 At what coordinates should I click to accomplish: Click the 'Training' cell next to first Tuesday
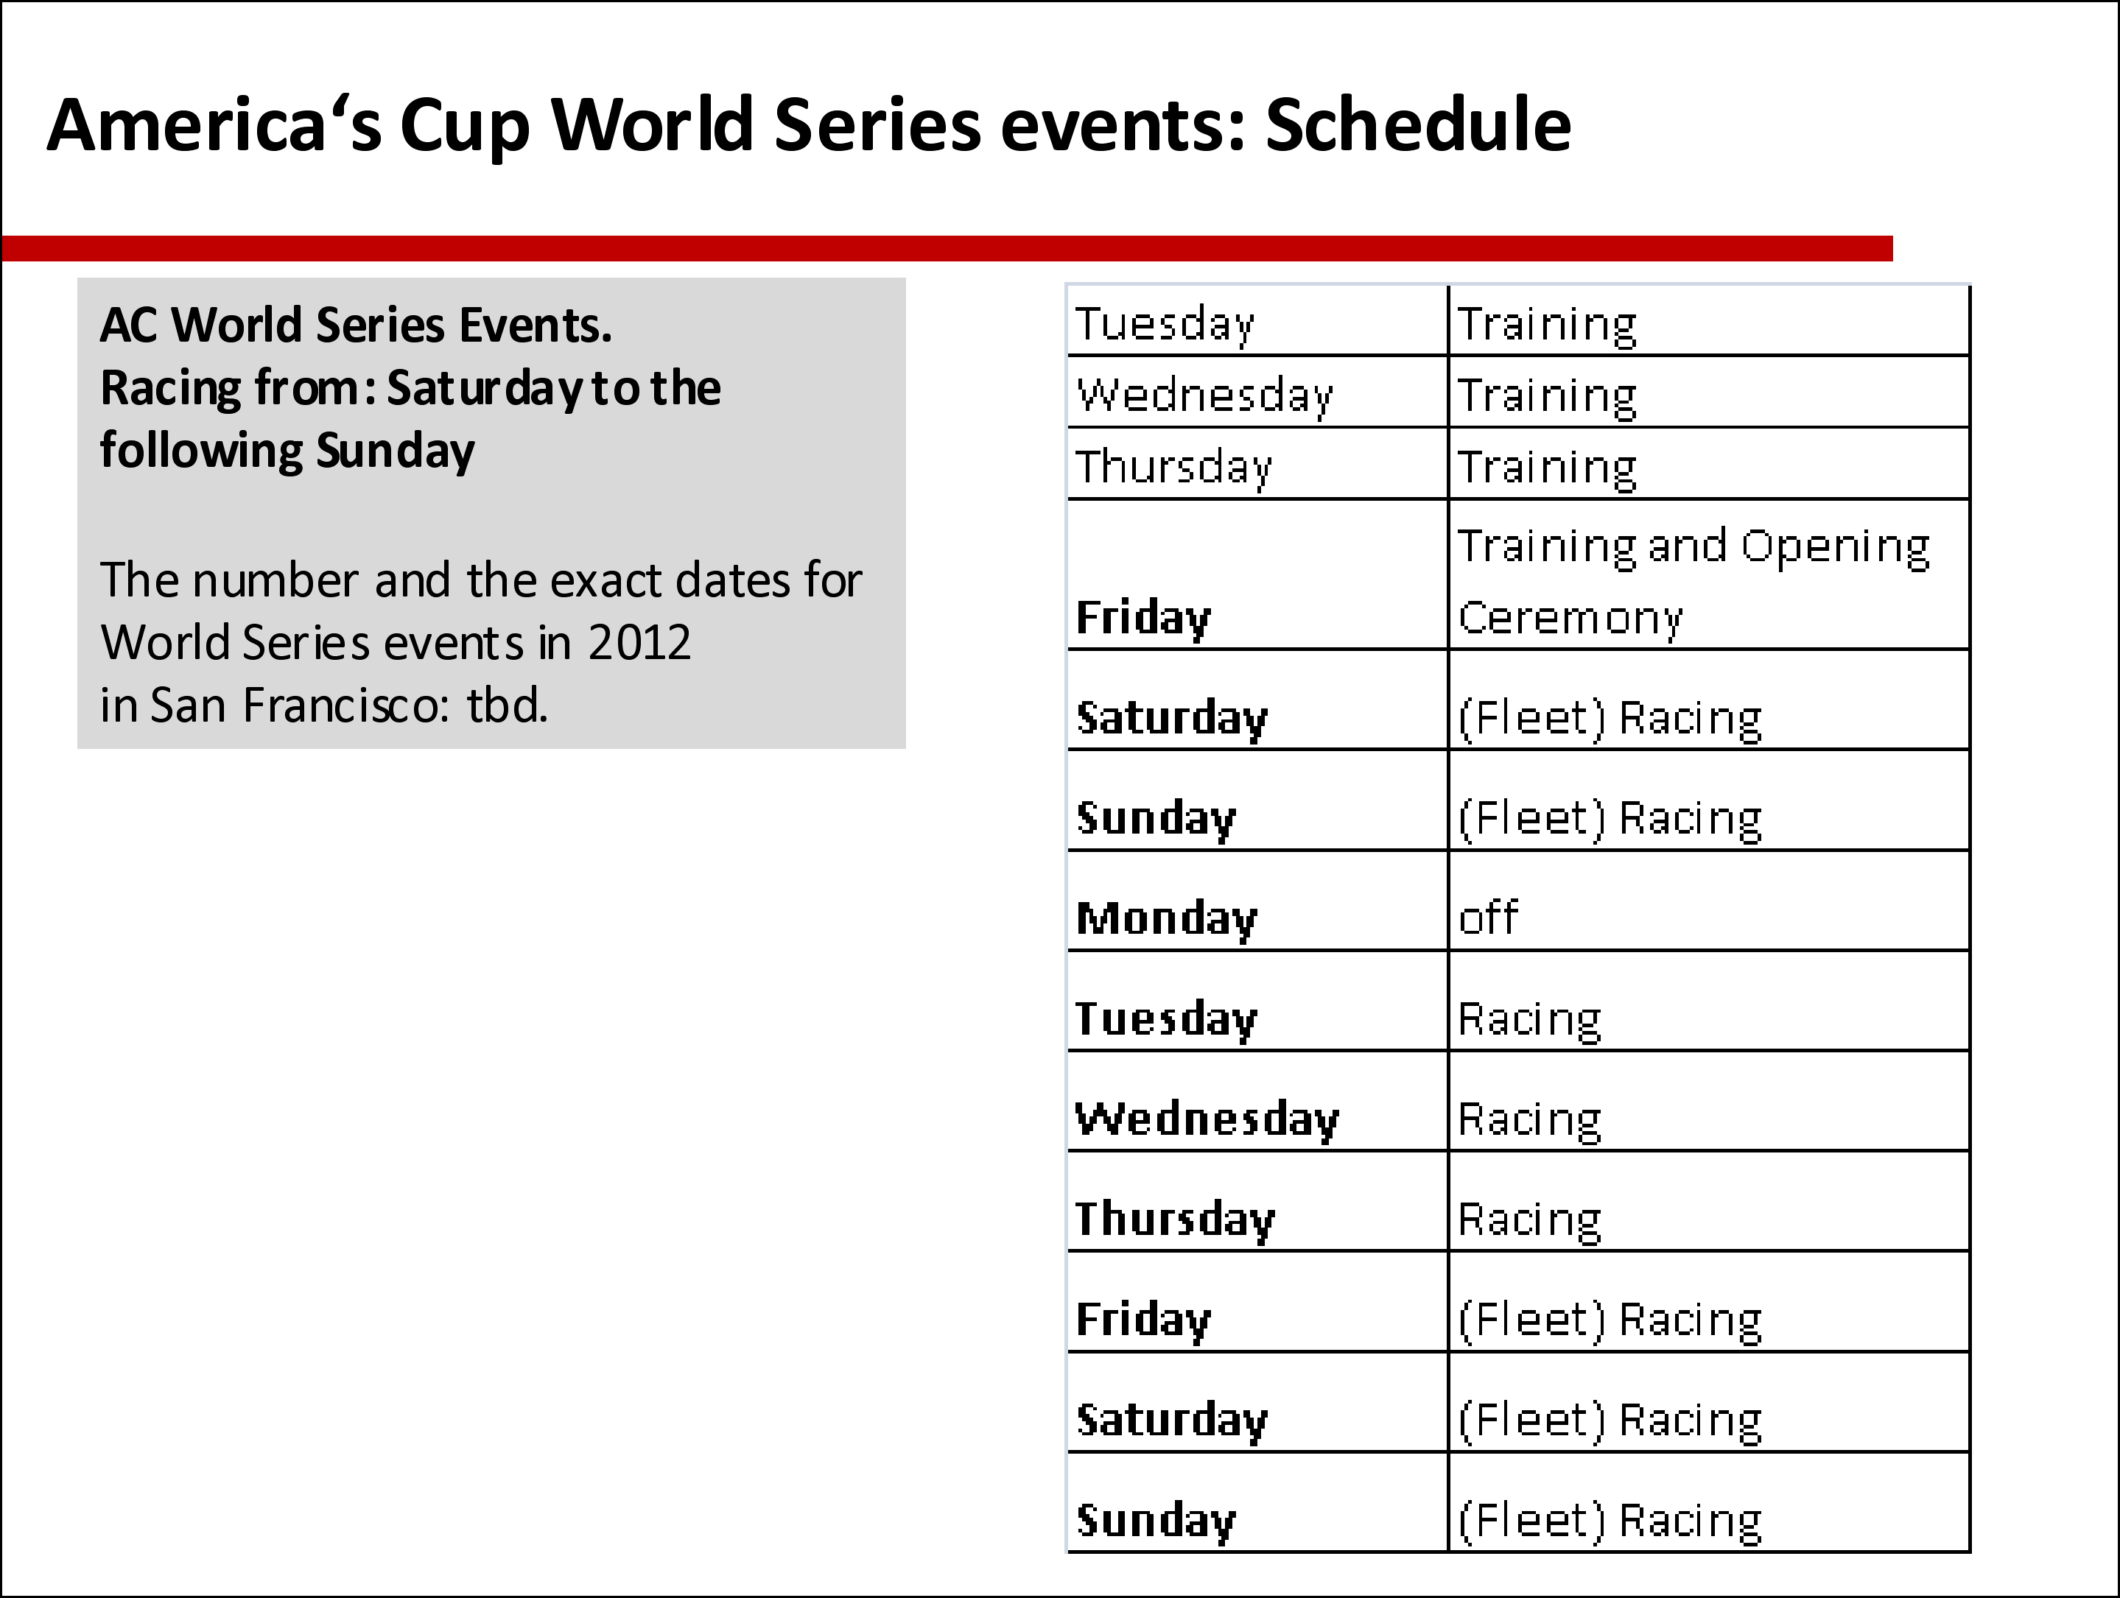[1709, 321]
